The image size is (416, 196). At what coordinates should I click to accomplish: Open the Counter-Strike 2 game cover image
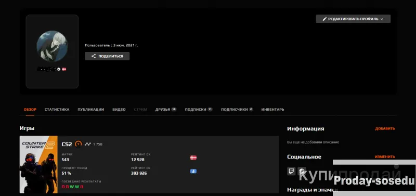pyautogui.click(x=38, y=164)
